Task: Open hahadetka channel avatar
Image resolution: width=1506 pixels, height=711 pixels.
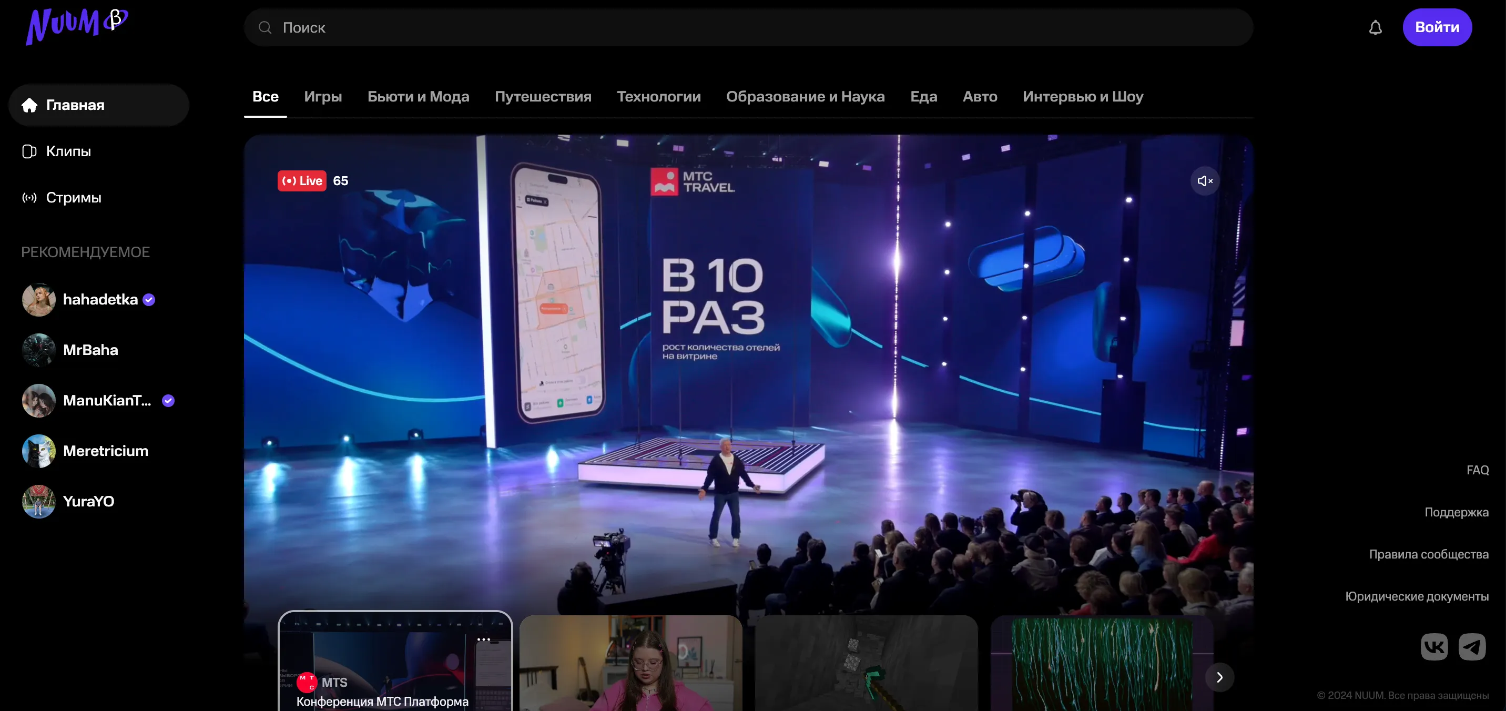Action: (38, 299)
